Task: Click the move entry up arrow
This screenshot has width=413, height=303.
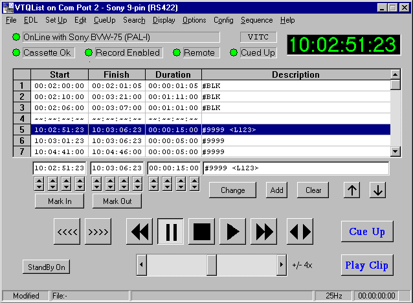Action: click(x=352, y=190)
